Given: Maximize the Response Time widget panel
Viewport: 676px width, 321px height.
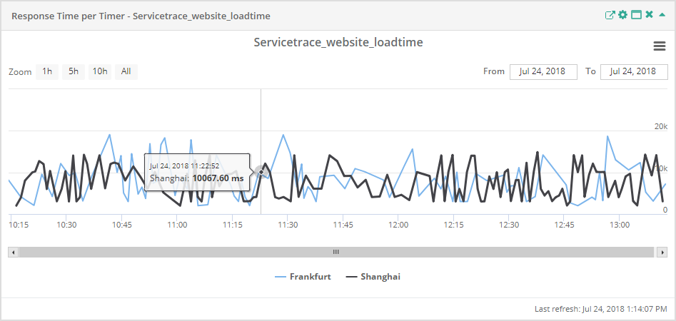Looking at the screenshot, I should click(636, 15).
